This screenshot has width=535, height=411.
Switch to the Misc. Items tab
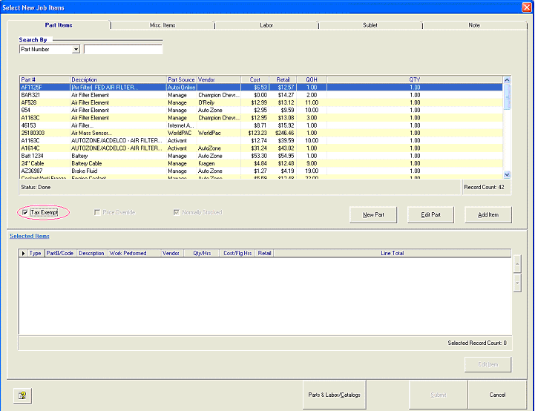pos(163,25)
